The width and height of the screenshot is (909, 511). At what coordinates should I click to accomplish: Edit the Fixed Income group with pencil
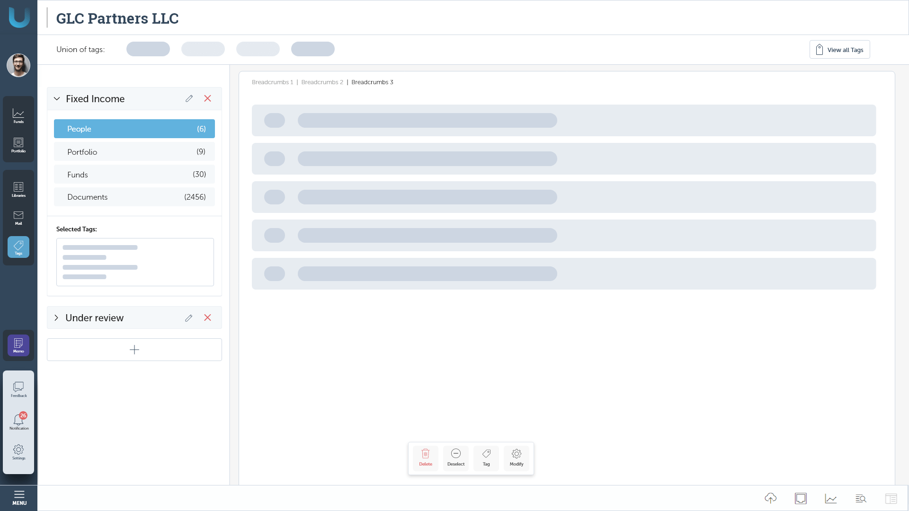[x=189, y=98]
